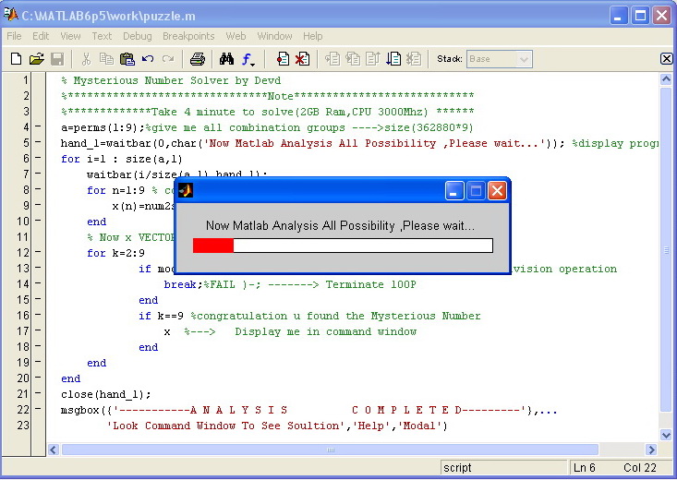This screenshot has width=677, height=480.
Task: Print the puzzle.m script
Action: pos(198,59)
